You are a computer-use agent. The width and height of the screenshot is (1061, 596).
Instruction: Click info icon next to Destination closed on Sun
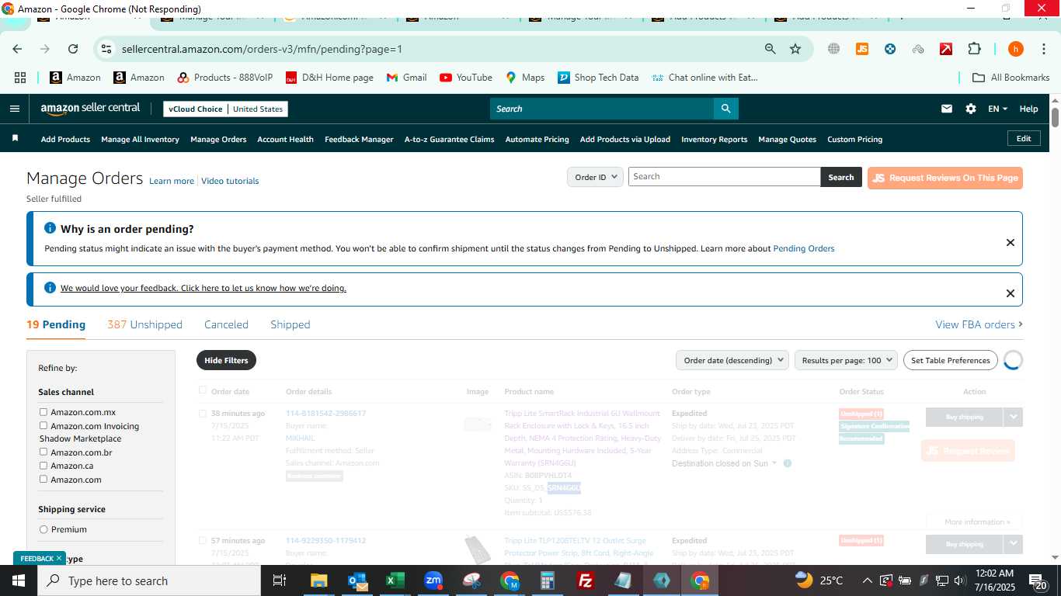pyautogui.click(x=787, y=463)
